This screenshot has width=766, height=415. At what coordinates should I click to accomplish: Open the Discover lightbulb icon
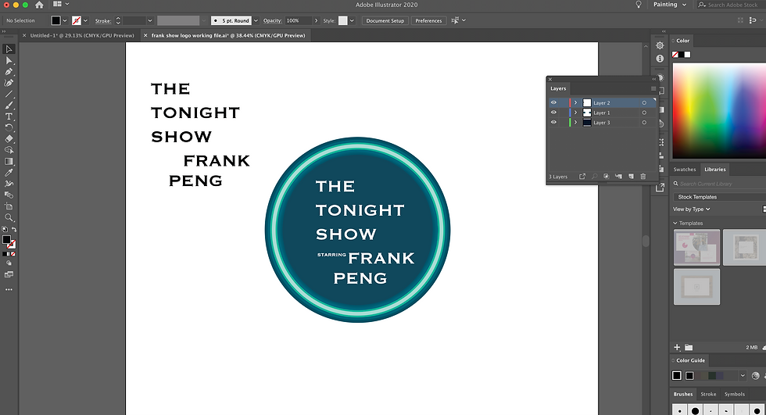(x=638, y=5)
